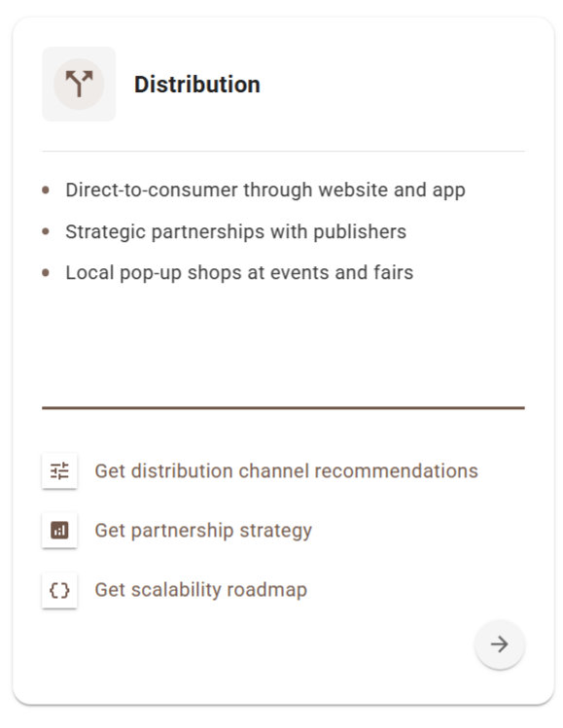Click the bar chart icon
The height and width of the screenshot is (728, 563).
pos(59,531)
